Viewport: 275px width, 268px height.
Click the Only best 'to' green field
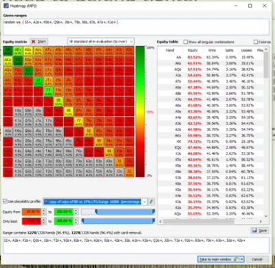click(x=64, y=221)
